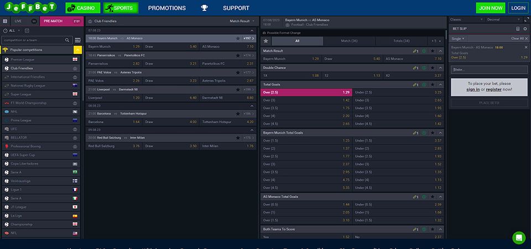Open the CASINO section button
The height and width of the screenshot is (249, 531).
click(x=83, y=8)
